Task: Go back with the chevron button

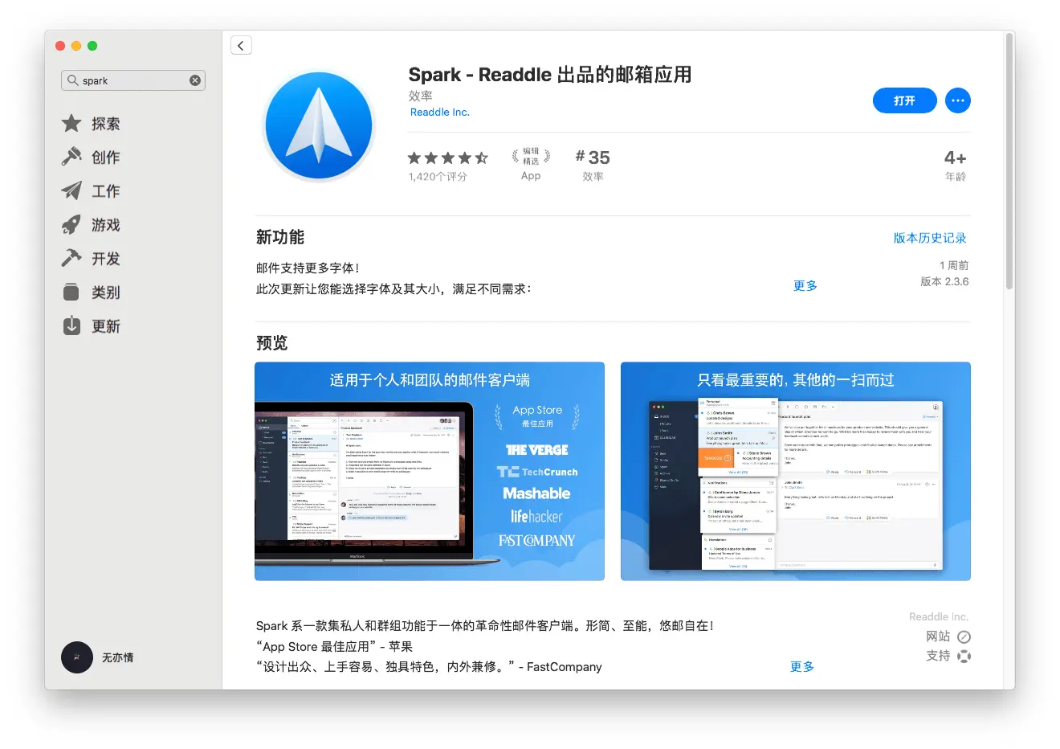Action: 241,44
